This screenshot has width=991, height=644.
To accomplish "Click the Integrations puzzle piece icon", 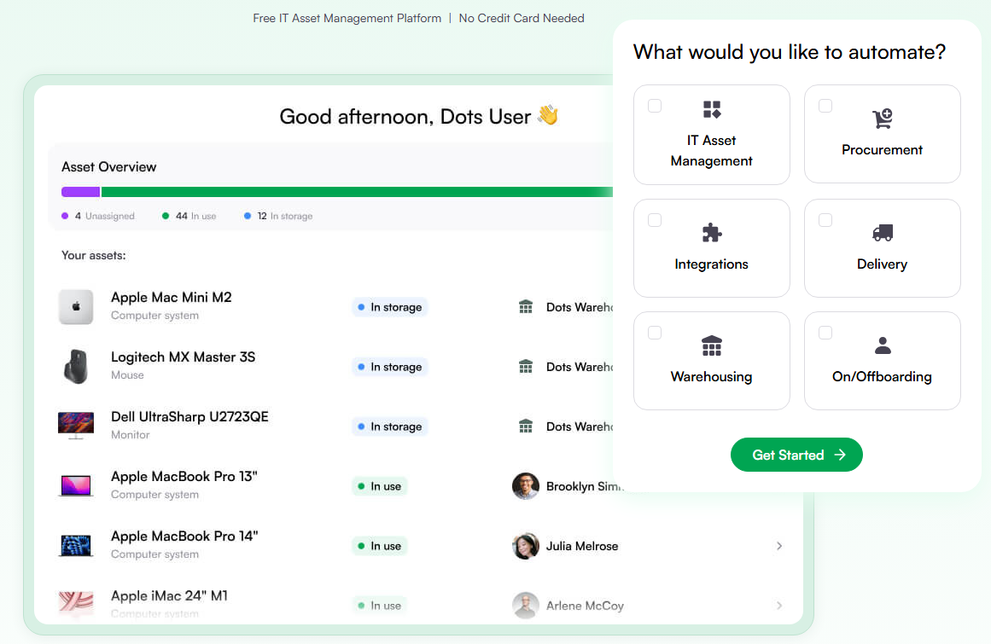I will 712,233.
